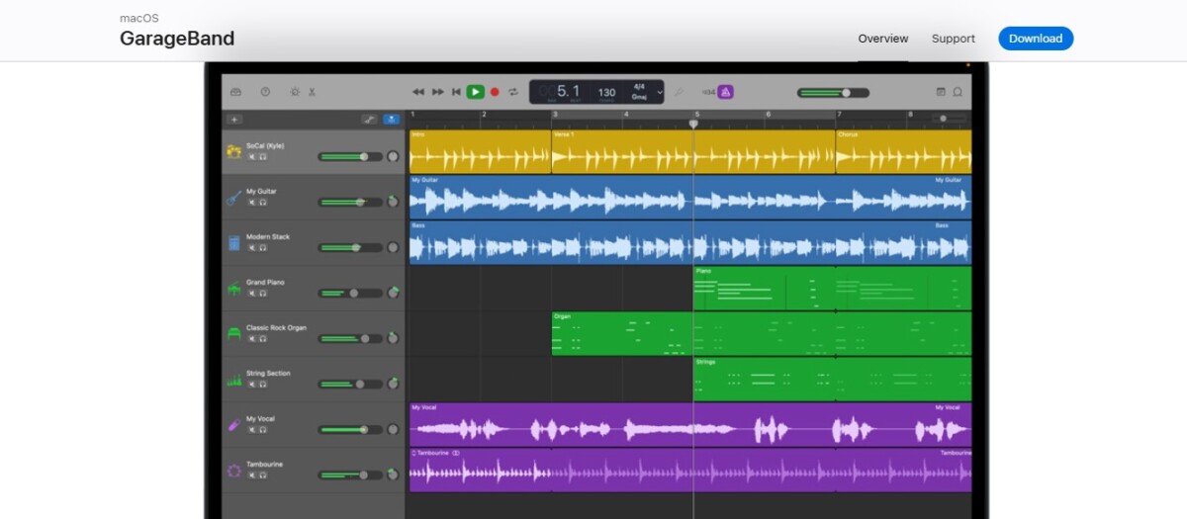Viewport: 1187px width, 519px height.
Task: Start recording with the red Record button
Action: (x=495, y=92)
